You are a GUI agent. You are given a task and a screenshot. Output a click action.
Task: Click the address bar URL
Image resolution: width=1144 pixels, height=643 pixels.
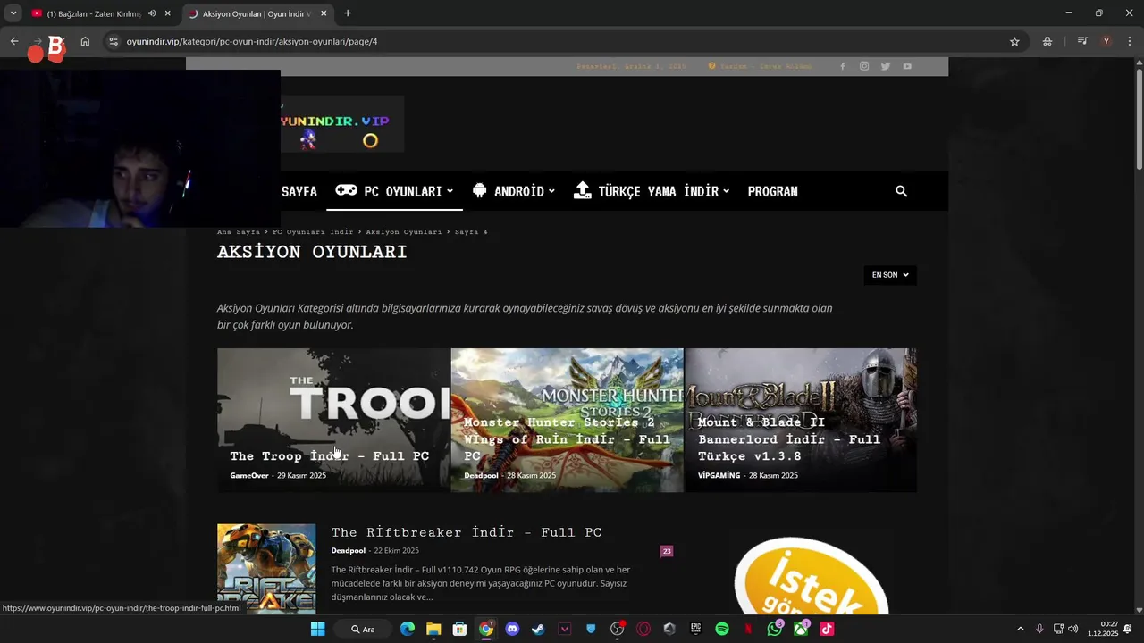click(252, 41)
